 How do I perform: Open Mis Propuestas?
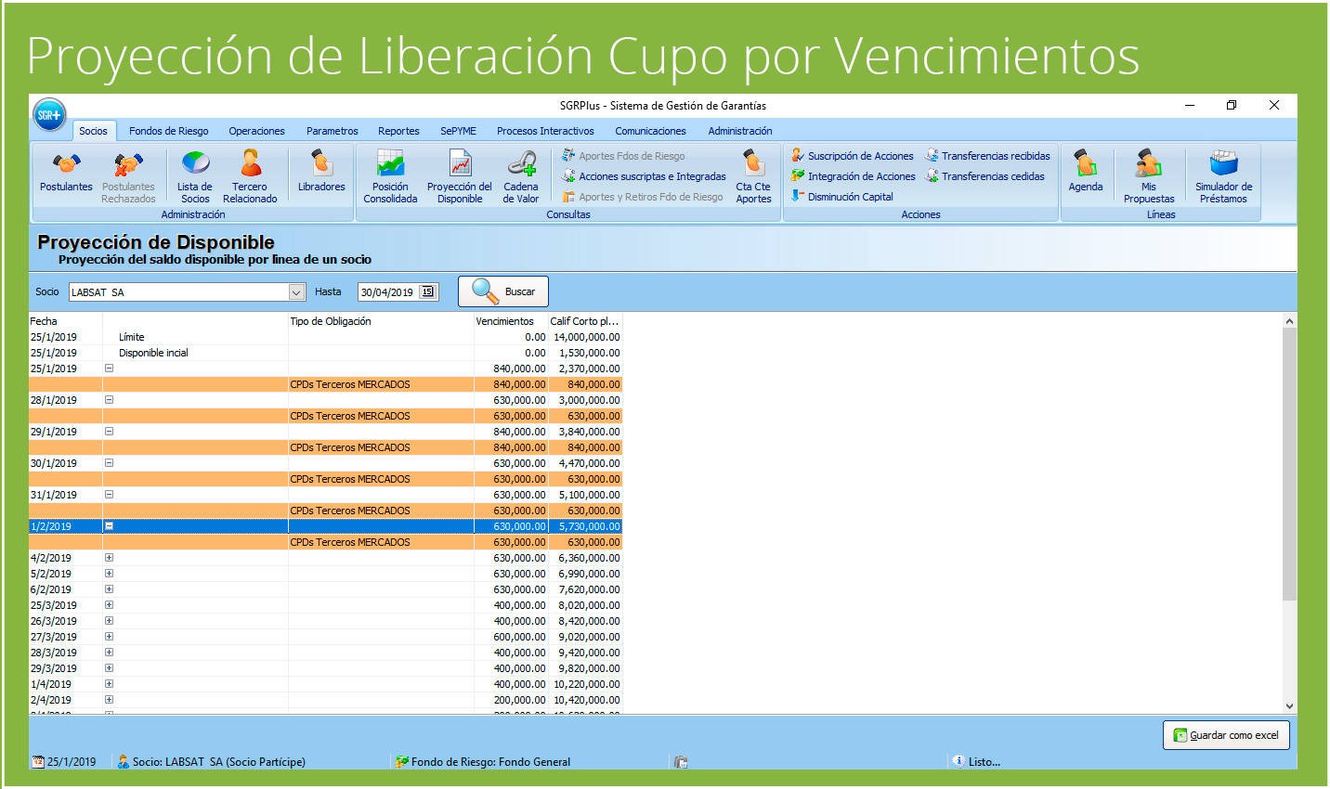(1149, 176)
